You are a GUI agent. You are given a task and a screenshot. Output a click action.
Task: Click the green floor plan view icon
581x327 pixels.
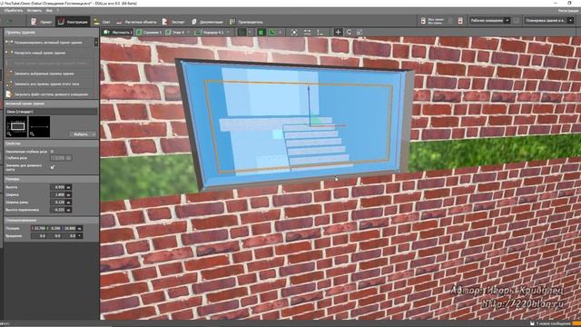(261, 33)
